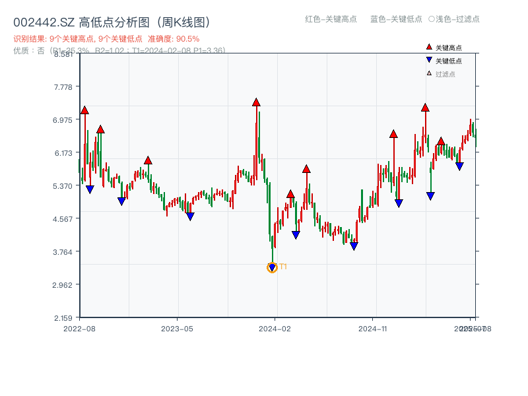Click the 2024-11 x-axis label
528x396 pixels.
(373, 329)
